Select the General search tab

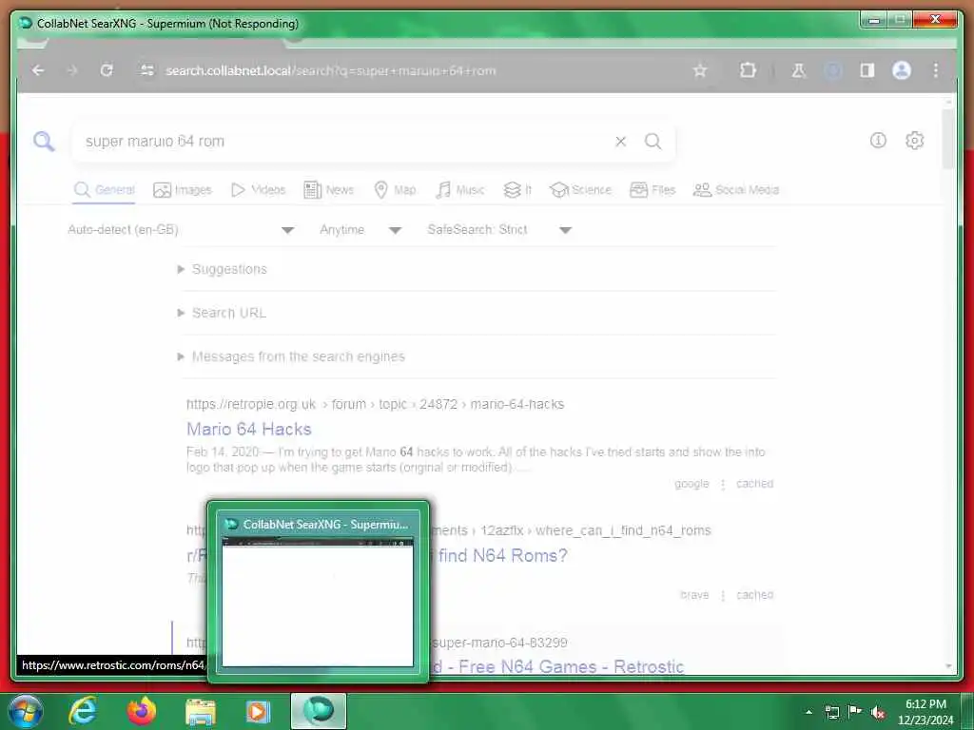(104, 190)
